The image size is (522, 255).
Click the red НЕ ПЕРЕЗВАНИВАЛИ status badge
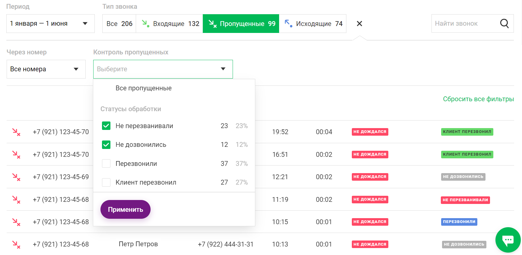(465, 200)
